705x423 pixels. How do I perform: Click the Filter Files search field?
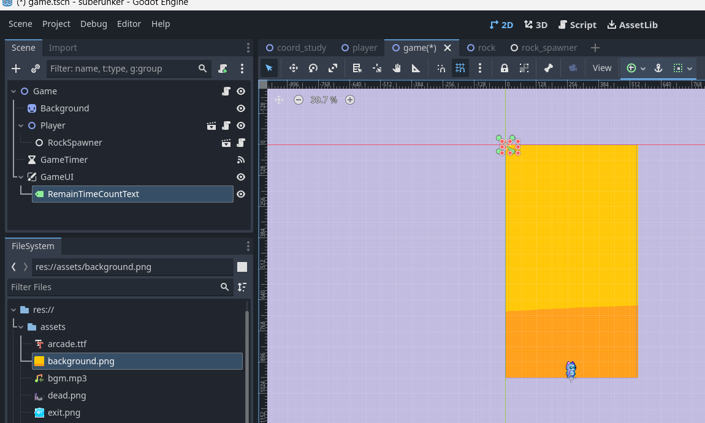click(x=120, y=287)
